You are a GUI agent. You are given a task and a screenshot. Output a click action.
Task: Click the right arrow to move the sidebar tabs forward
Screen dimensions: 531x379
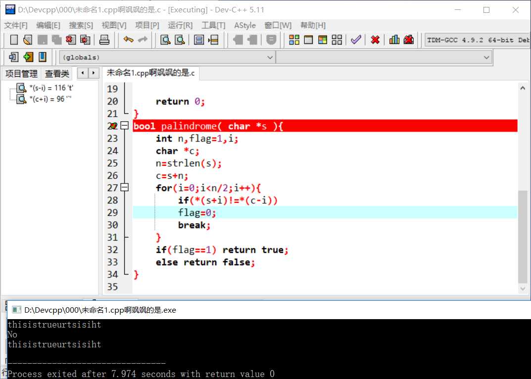[94, 73]
